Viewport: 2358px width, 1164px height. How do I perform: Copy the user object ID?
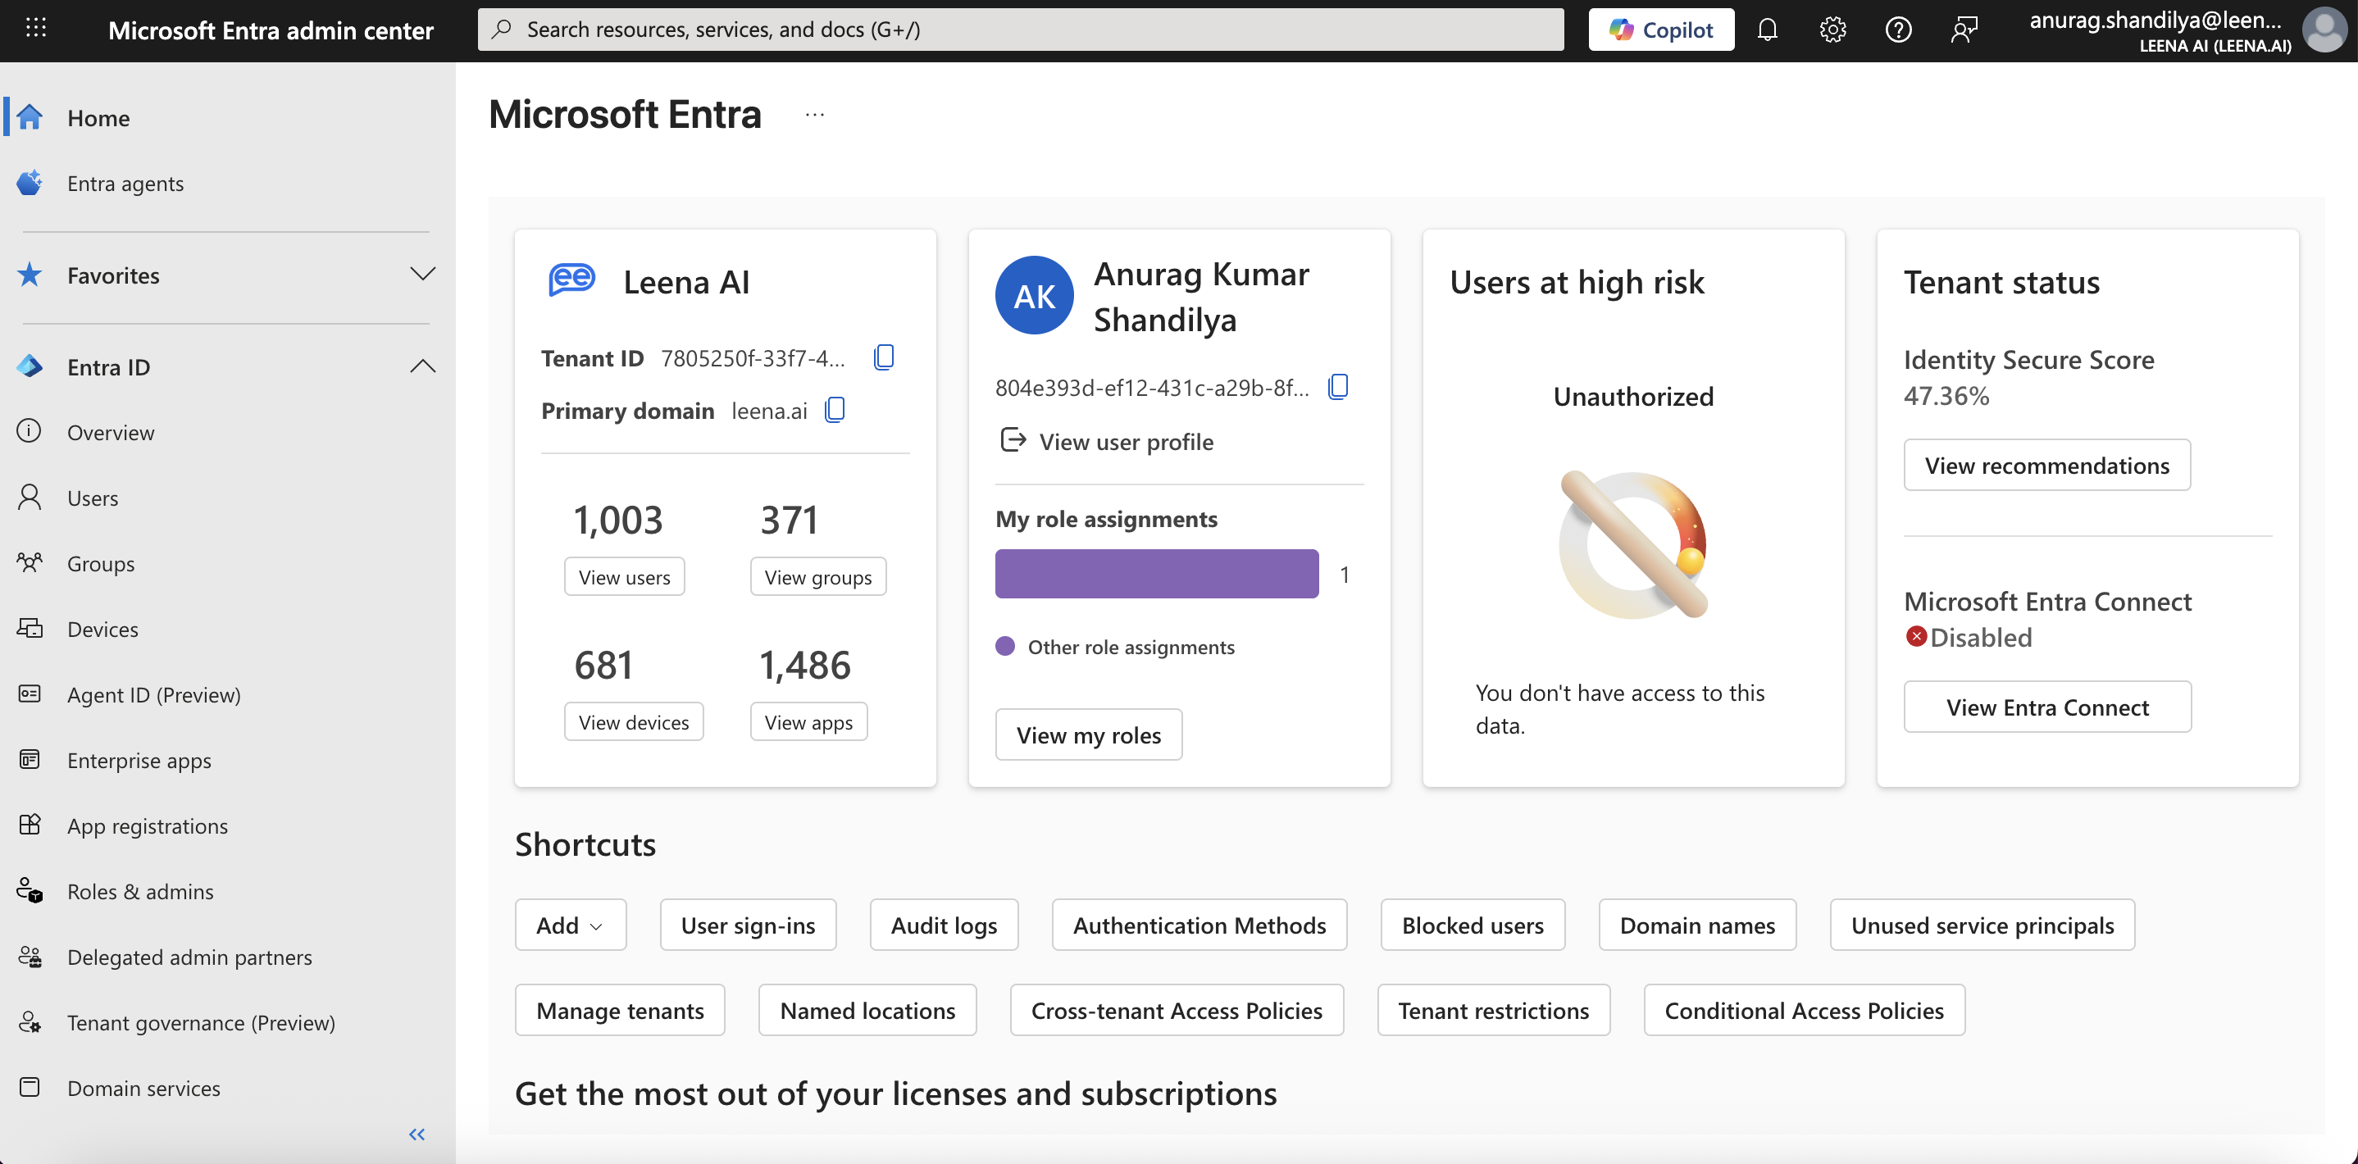1337,386
